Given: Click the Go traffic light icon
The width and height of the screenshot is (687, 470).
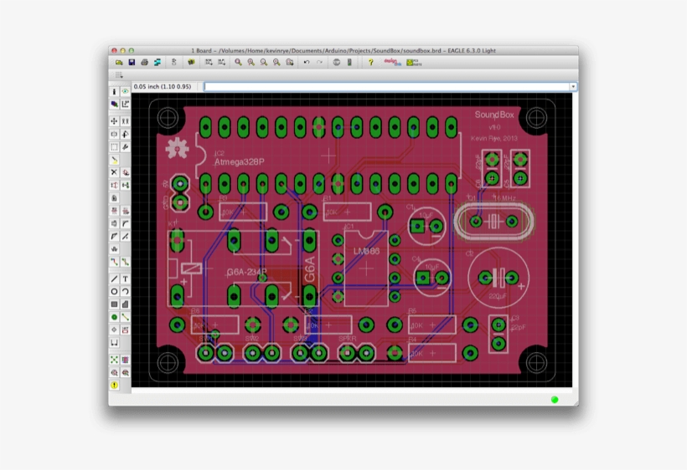Looking at the screenshot, I should tap(349, 63).
